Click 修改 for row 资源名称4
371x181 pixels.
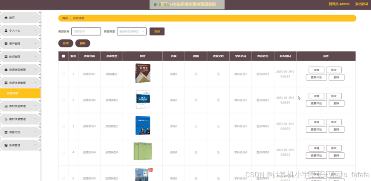333,148
